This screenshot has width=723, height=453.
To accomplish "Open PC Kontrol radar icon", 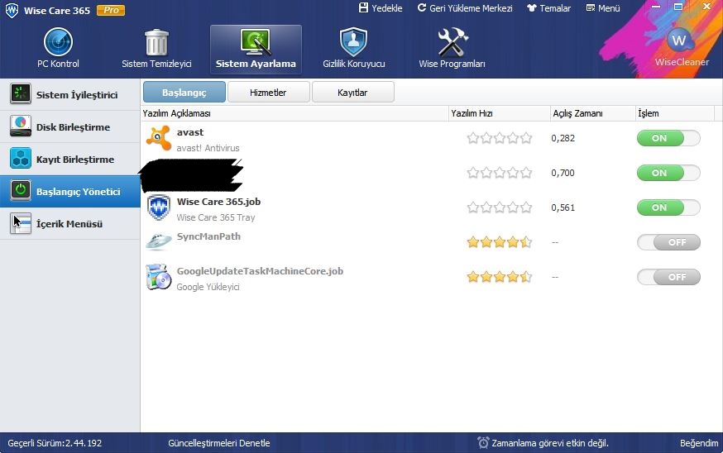I will click(58, 42).
